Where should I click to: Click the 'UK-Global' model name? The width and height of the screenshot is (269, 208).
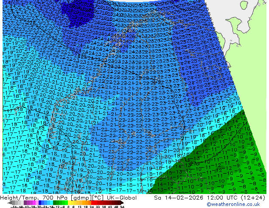pyautogui.click(x=122, y=198)
